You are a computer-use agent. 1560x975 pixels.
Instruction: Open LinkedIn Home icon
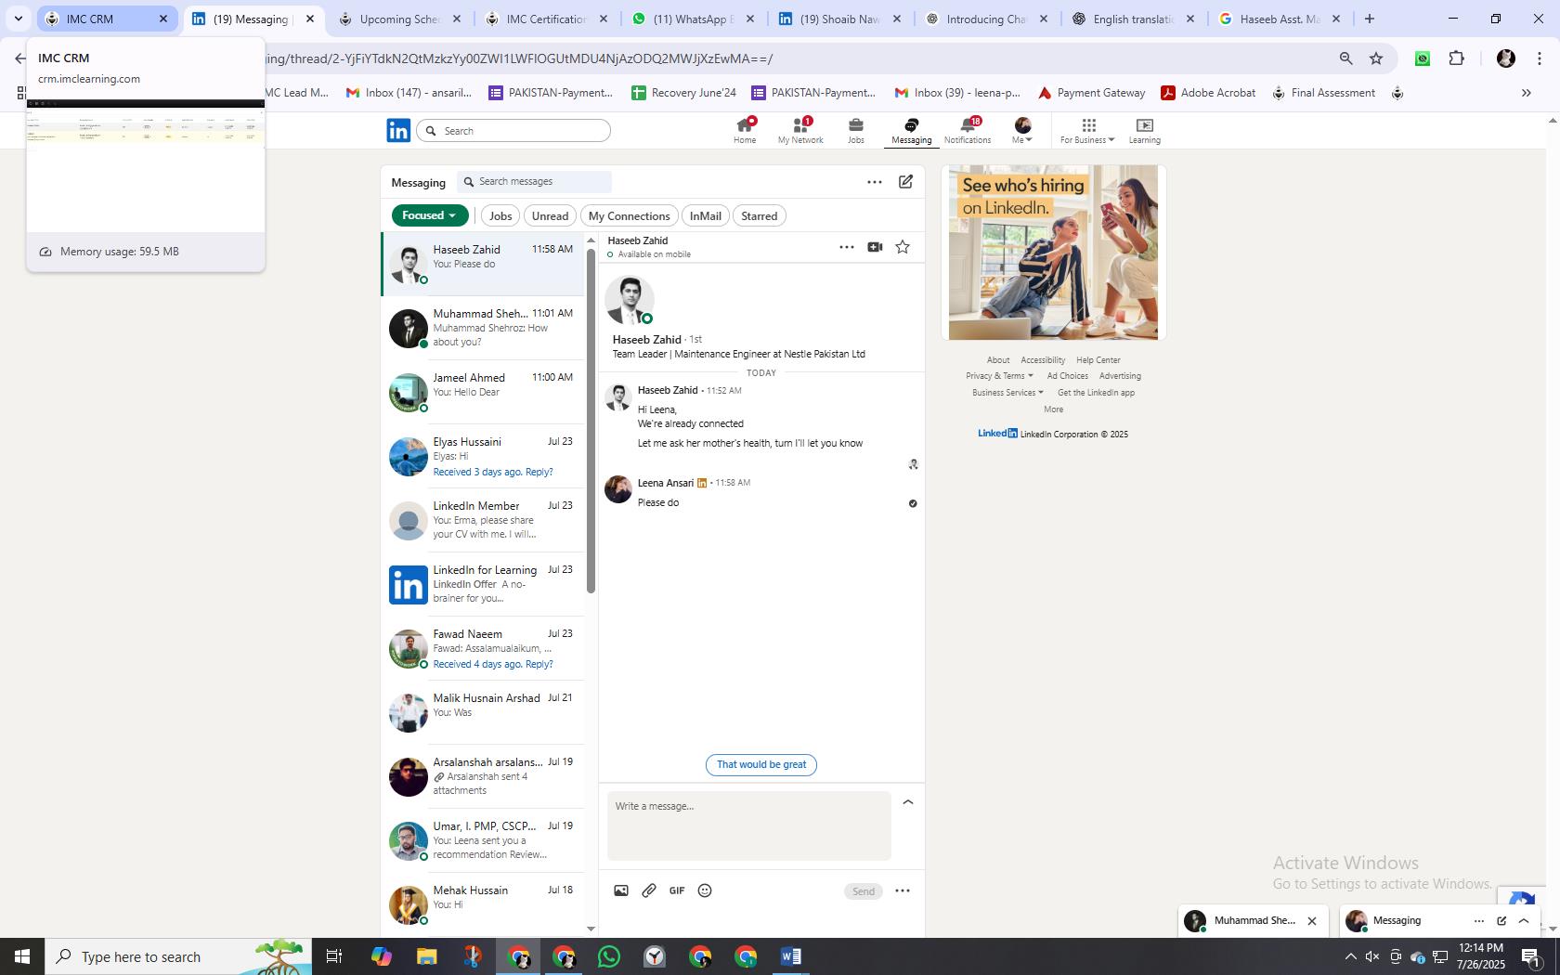point(745,130)
